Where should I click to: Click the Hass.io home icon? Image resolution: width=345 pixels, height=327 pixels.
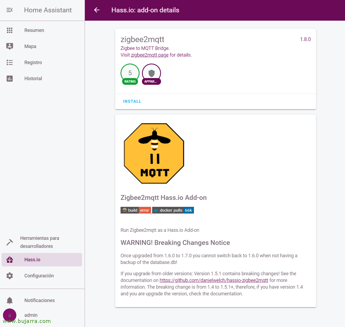coord(10,260)
